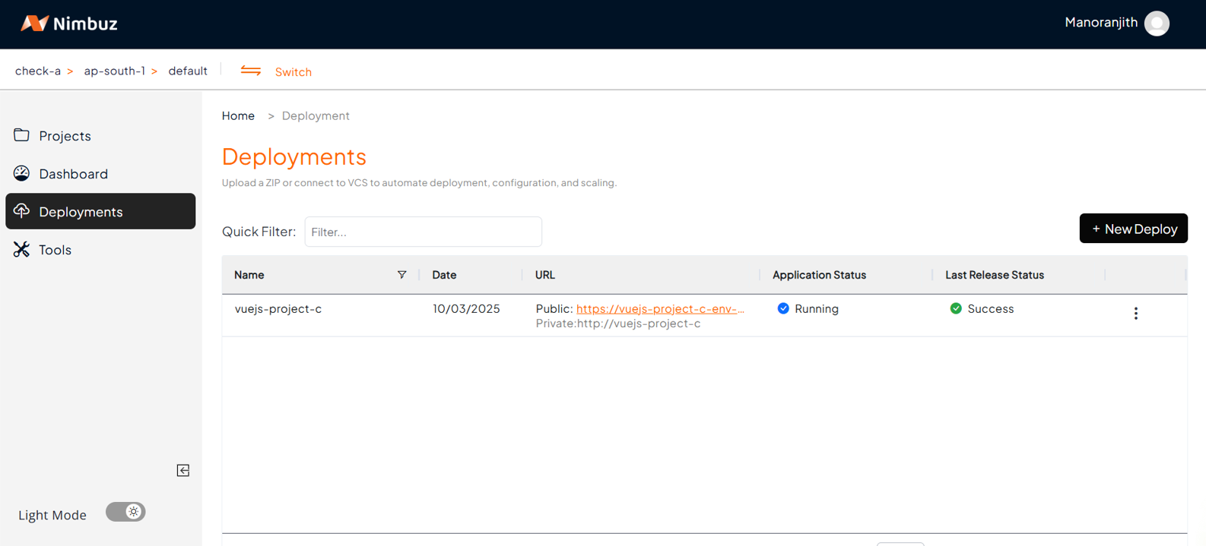
Task: Click the New Deploy button
Action: (1133, 229)
